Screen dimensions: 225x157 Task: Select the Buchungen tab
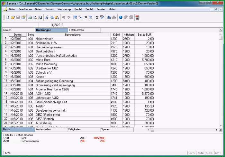coord(51,30)
